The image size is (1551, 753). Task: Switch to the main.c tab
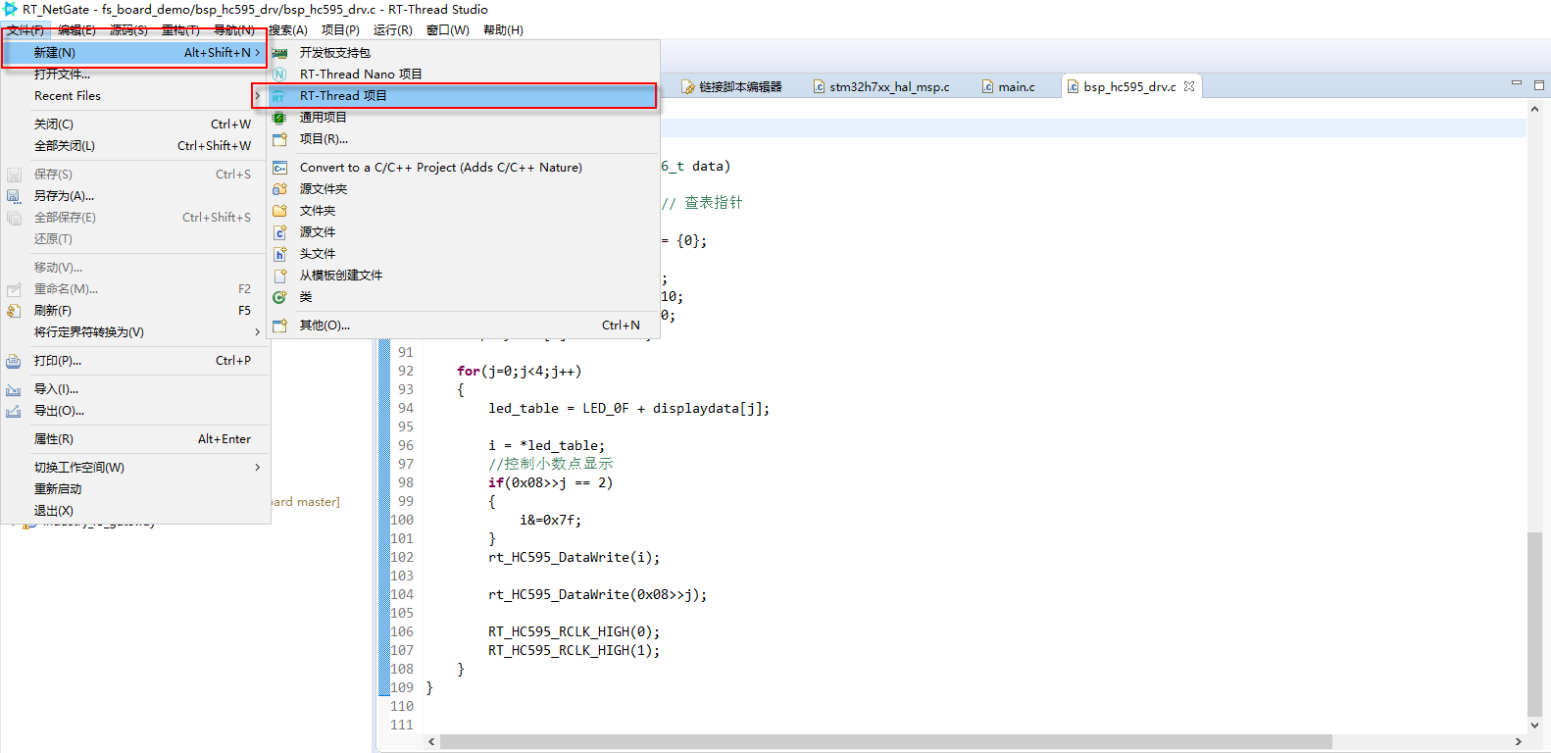tap(1009, 87)
